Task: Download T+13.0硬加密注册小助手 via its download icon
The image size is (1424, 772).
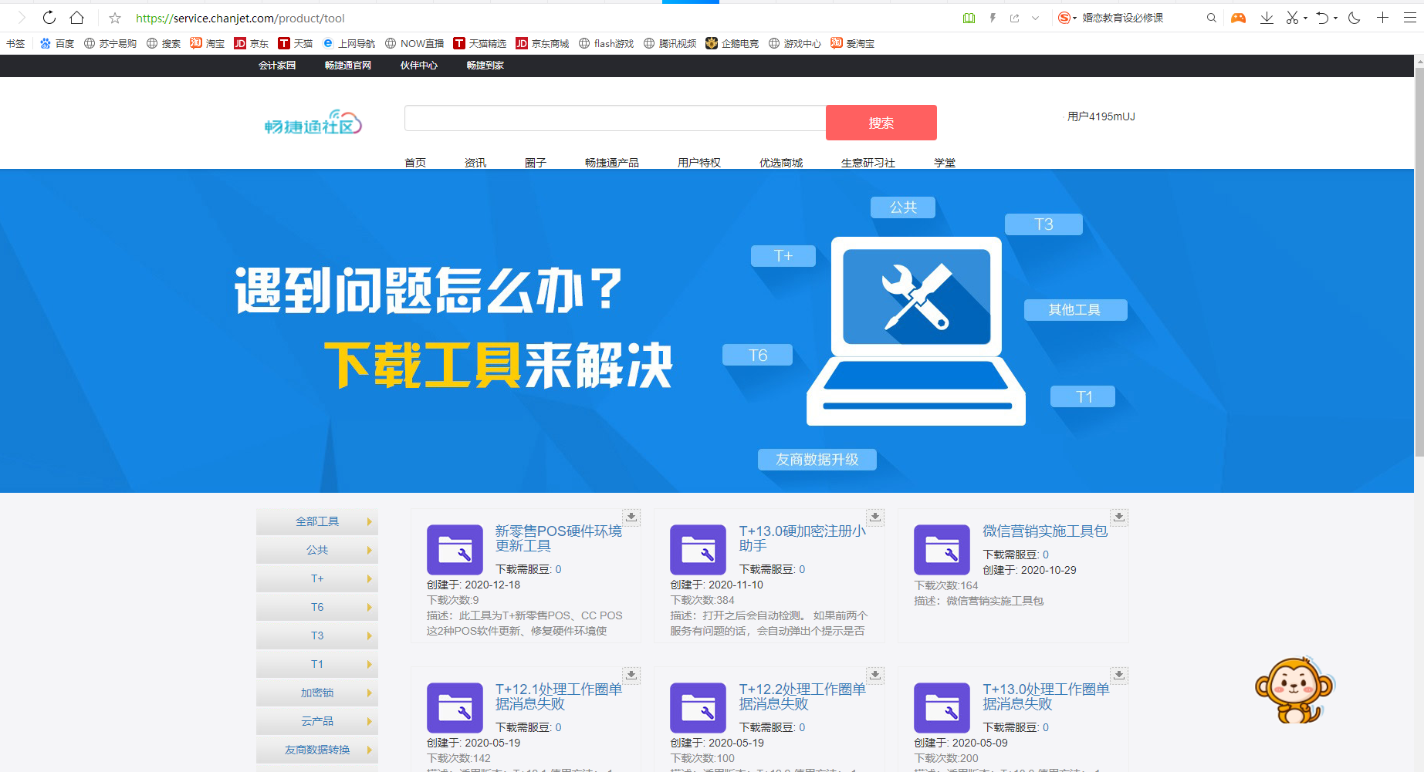Action: point(875,517)
